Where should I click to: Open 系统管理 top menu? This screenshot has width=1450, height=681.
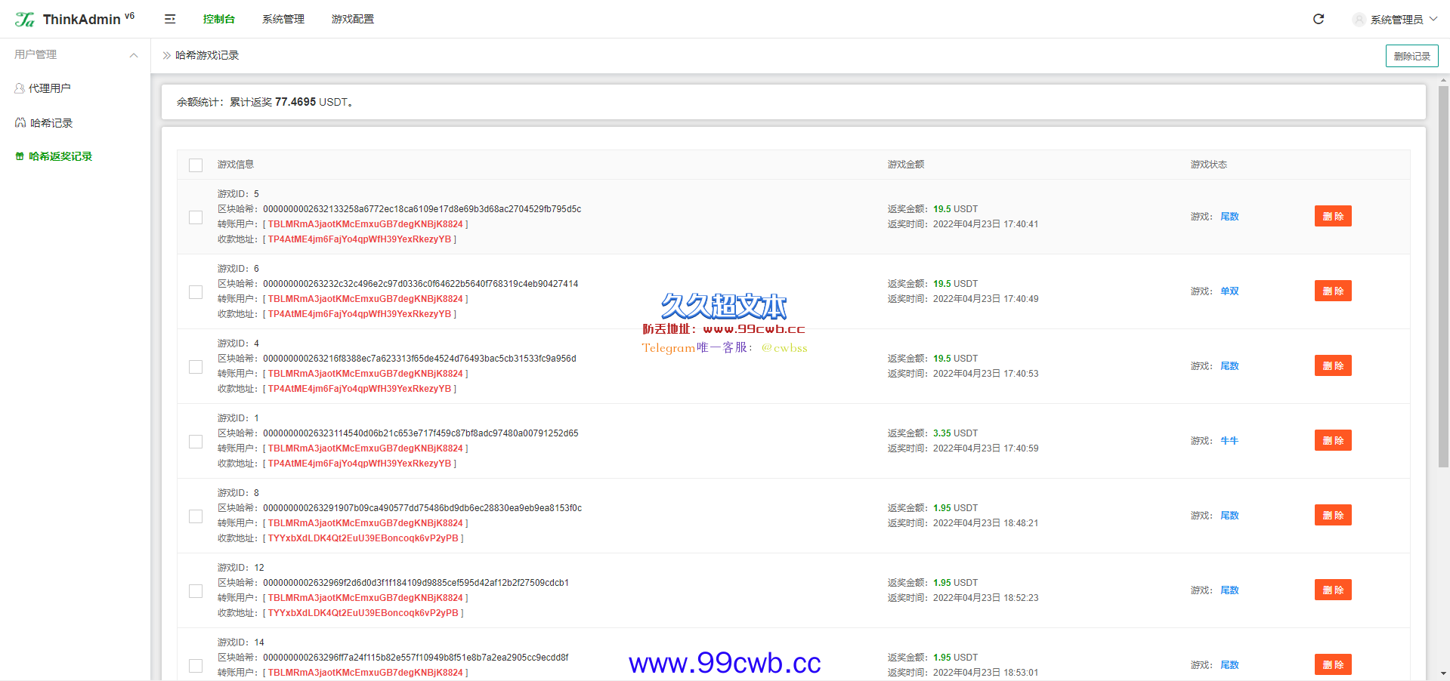[283, 19]
